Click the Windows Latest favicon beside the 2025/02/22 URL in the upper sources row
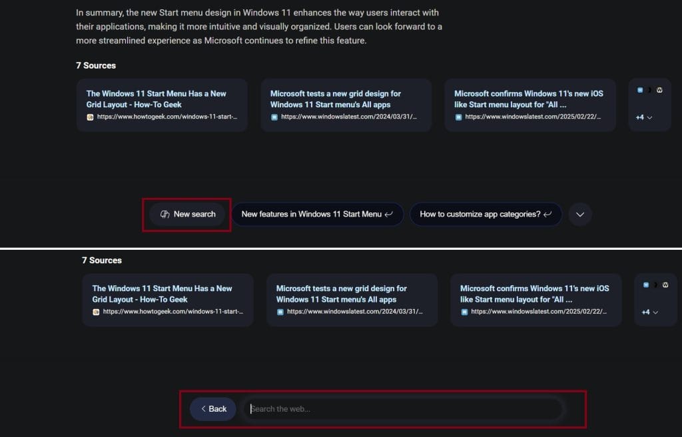 [x=458, y=117]
